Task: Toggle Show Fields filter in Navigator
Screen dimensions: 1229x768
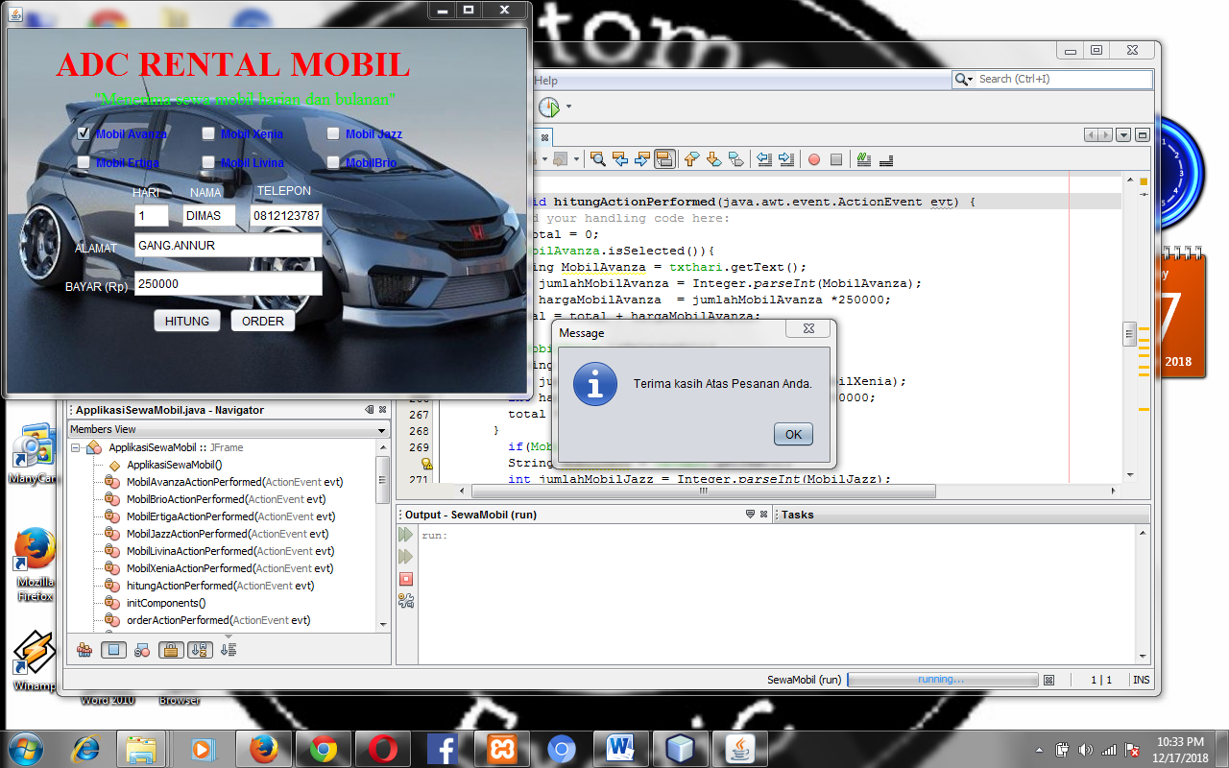Action: click(x=113, y=650)
